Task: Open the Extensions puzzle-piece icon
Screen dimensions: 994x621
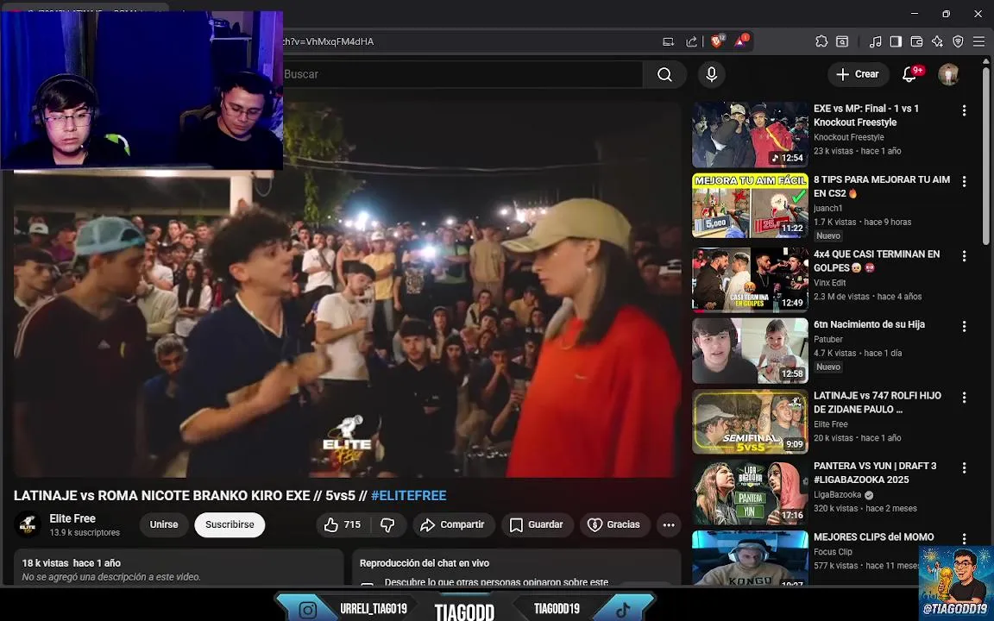Action: pyautogui.click(x=821, y=41)
